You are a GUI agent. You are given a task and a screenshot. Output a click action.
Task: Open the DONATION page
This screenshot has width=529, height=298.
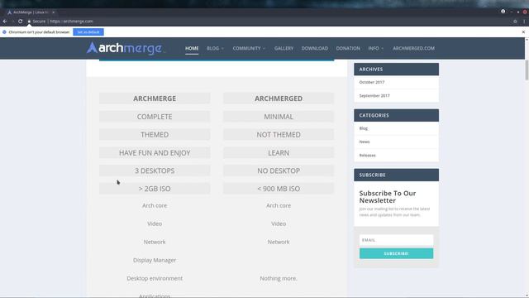coord(348,48)
